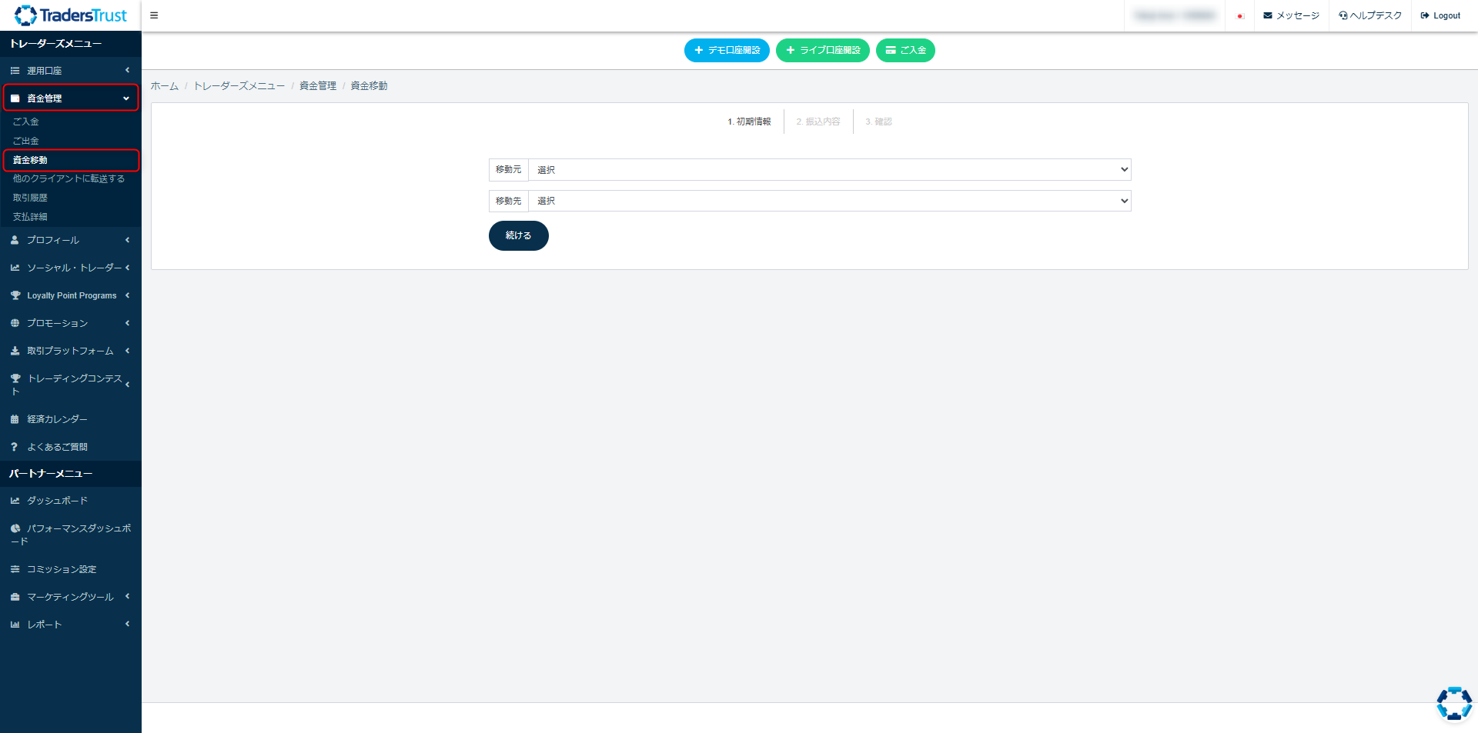Click ホーム breadcrumb link
1478x733 pixels.
pos(164,86)
